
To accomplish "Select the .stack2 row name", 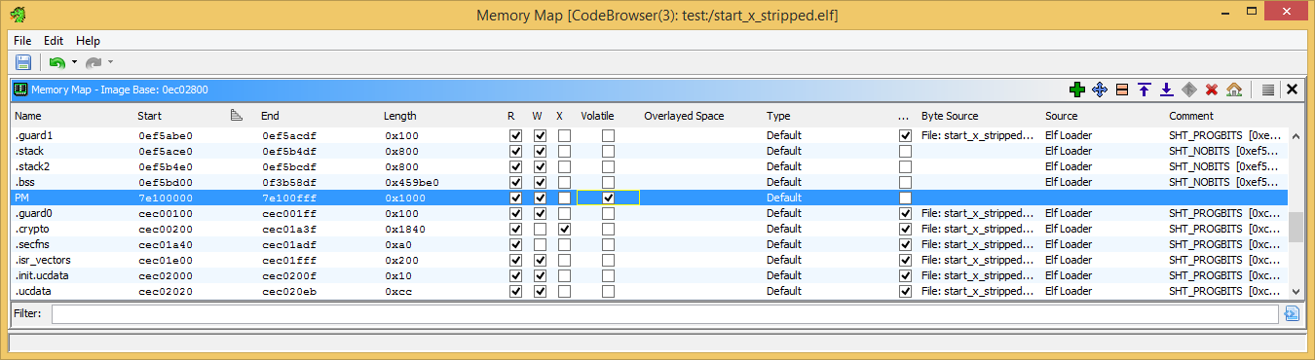I will pos(31,166).
